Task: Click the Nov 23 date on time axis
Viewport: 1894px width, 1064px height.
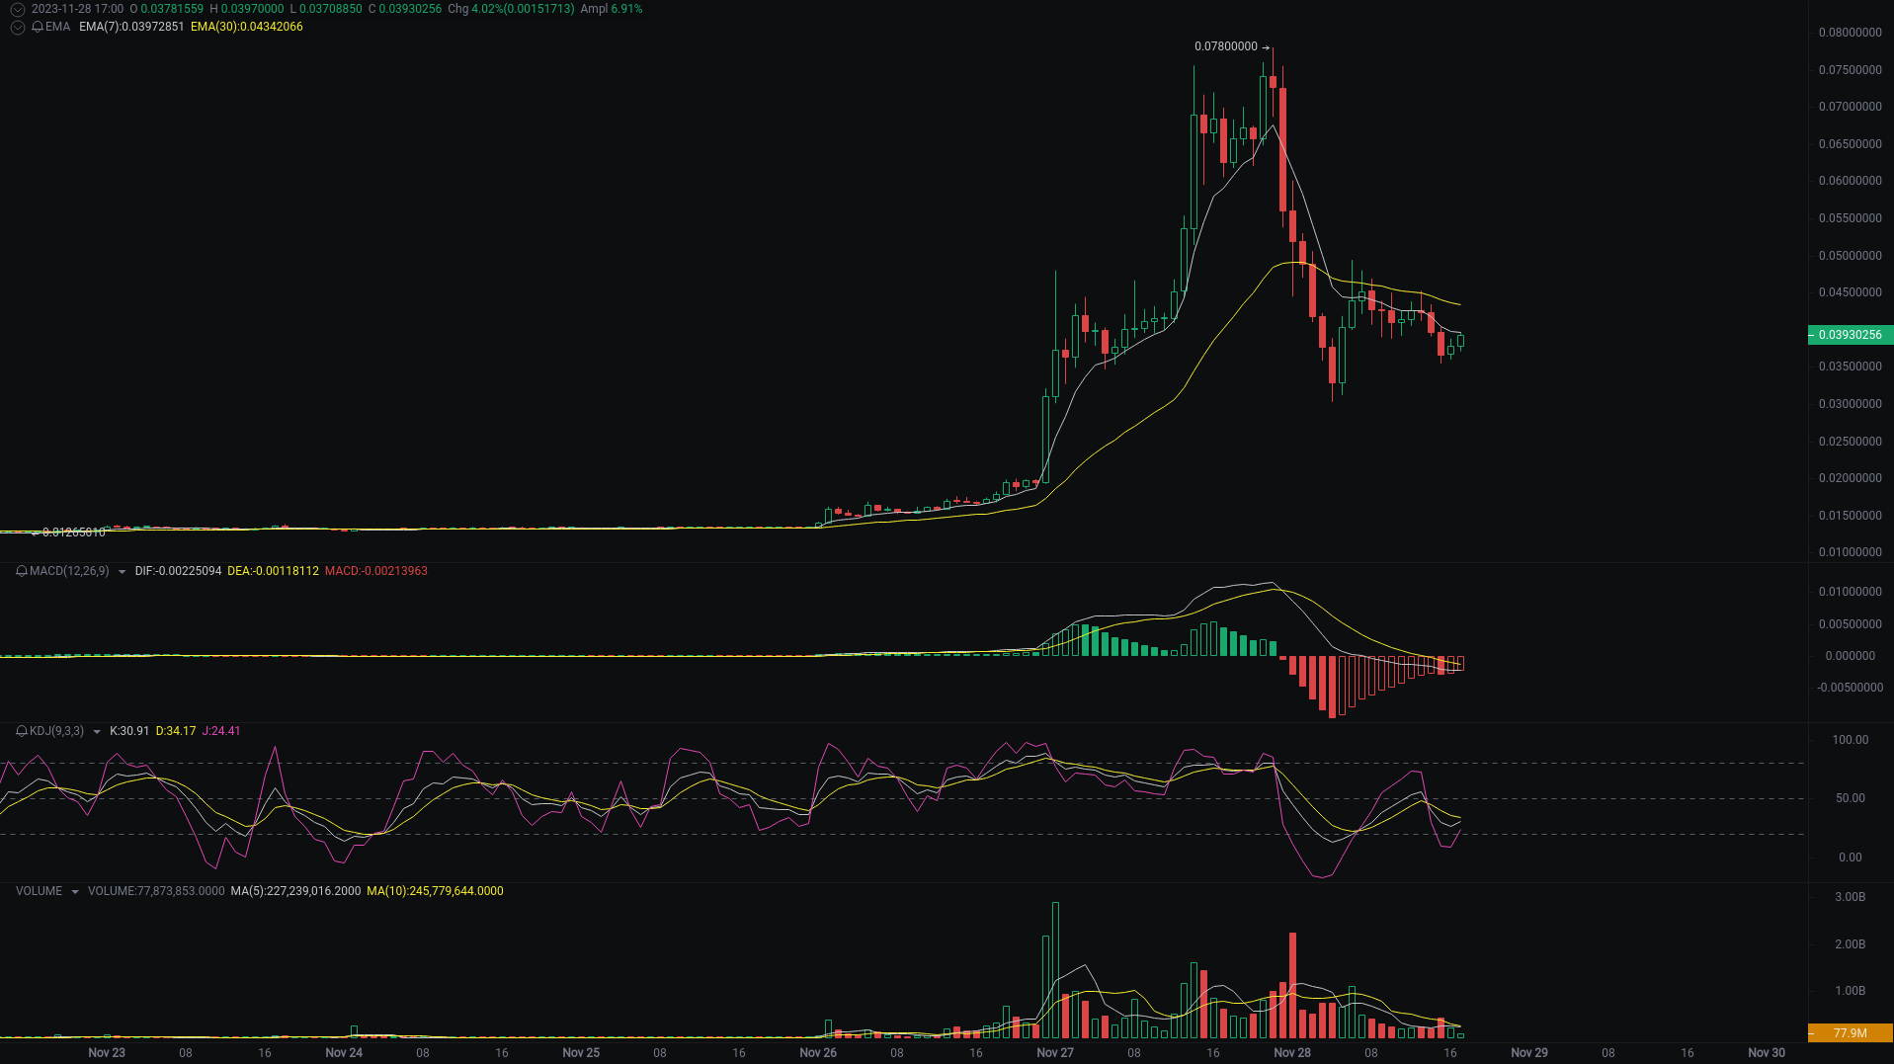Action: [x=107, y=1053]
